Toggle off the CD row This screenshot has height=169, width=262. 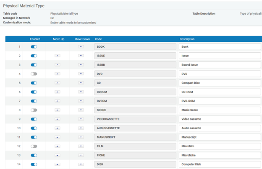pyautogui.click(x=34, y=83)
